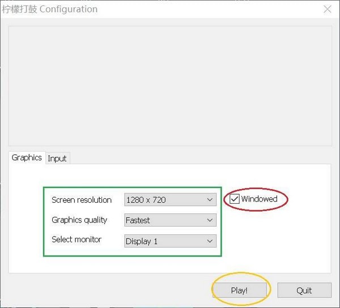Open the Screen resolution dropdown
The image size is (340, 308).
[170, 199]
